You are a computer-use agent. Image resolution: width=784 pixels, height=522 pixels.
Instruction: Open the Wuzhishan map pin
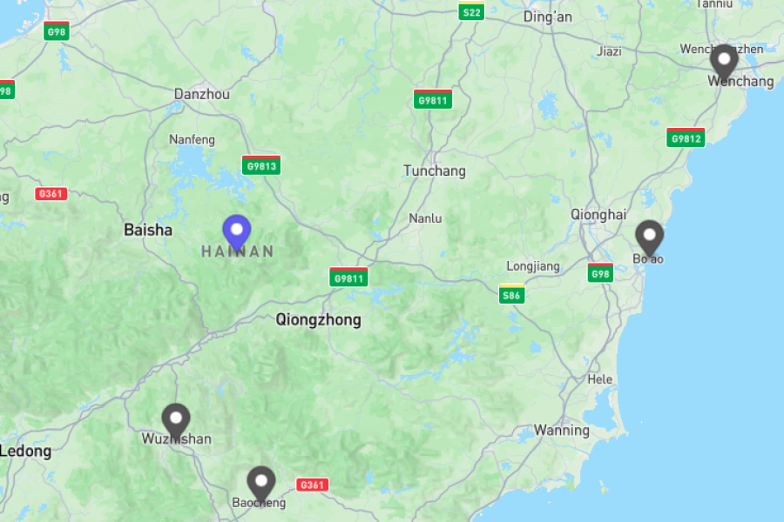(176, 422)
